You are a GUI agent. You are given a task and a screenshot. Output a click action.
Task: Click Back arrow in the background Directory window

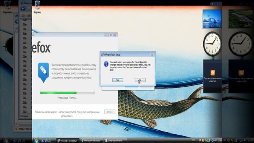tap(23, 9)
